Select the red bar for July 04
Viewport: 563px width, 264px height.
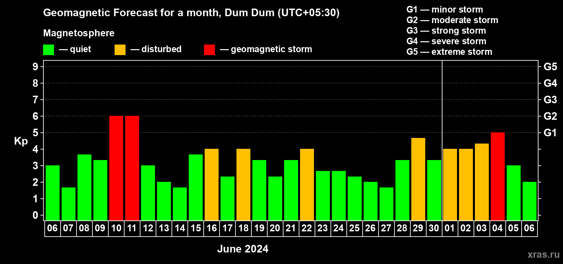[498, 177]
